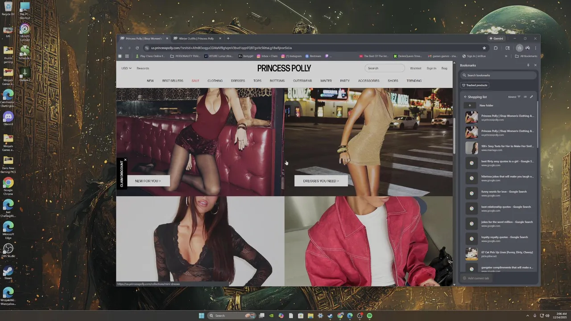Click the taskbar Search box
571x321 pixels.
231,316
